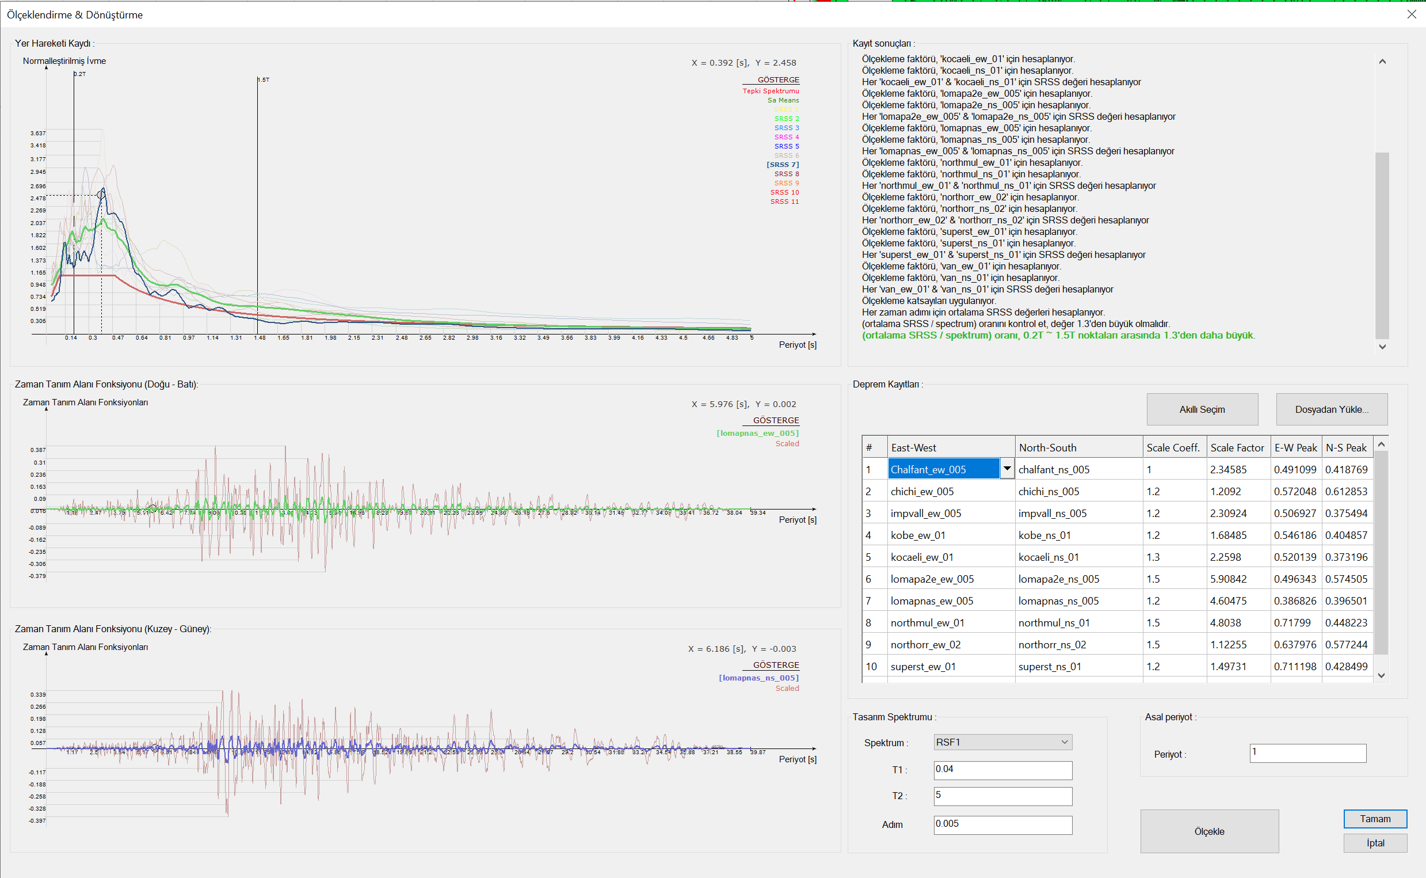Toggle the 'Sa Means' legend entry
The width and height of the screenshot is (1426, 878).
783,100
